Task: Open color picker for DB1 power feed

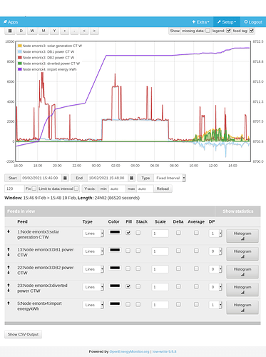Action: coord(115,250)
